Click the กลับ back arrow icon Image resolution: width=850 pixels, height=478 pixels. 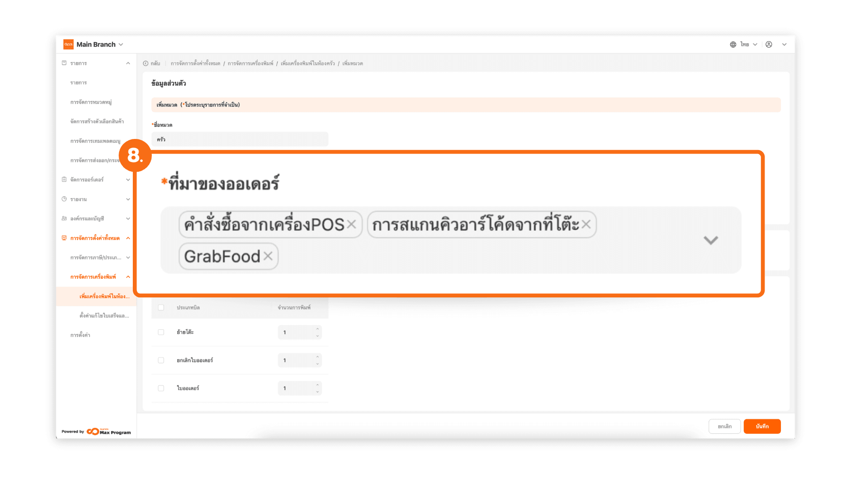click(146, 63)
